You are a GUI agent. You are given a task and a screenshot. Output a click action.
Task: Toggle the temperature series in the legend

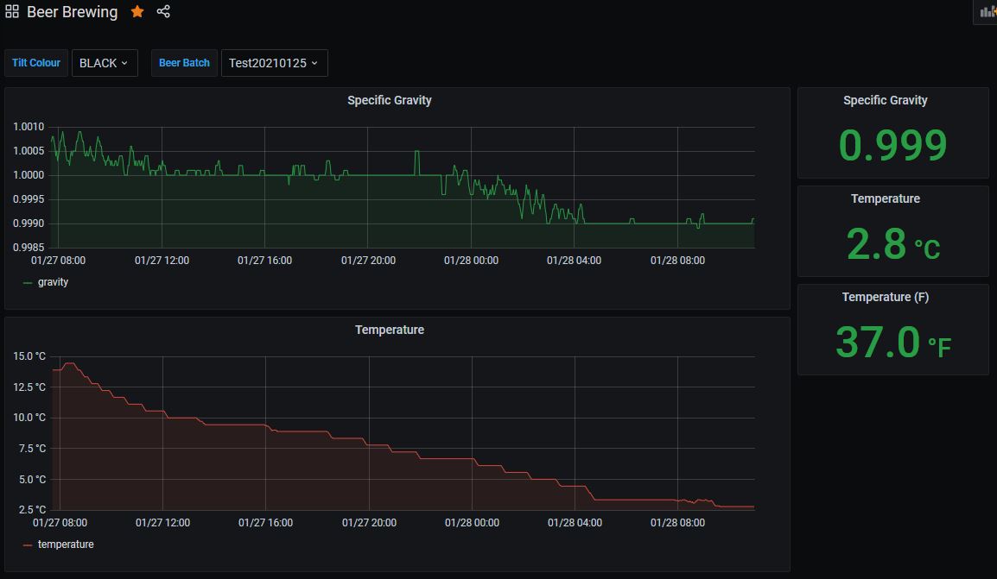(x=66, y=544)
